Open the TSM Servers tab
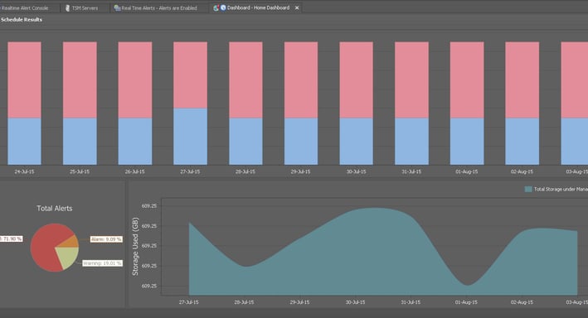This screenshot has width=588, height=318. tap(85, 7)
